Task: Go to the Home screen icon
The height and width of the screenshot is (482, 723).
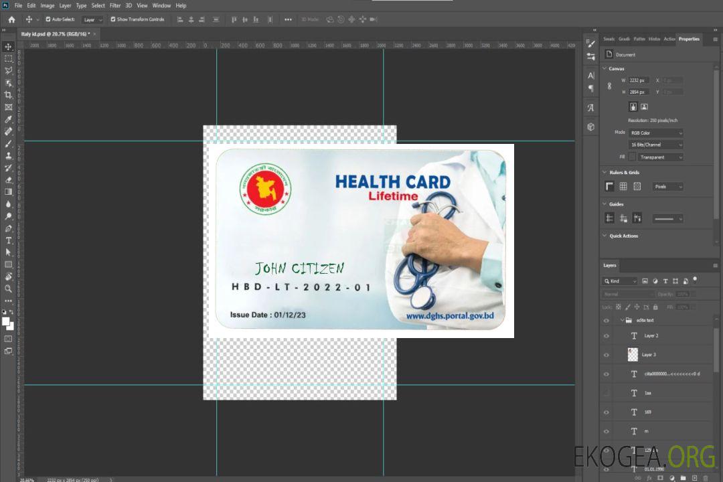Action: click(x=11, y=19)
